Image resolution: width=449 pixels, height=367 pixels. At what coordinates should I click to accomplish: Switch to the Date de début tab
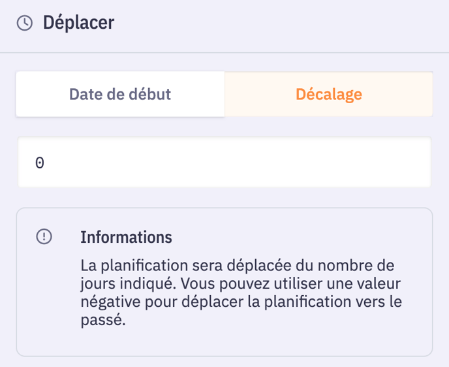pyautogui.click(x=120, y=94)
